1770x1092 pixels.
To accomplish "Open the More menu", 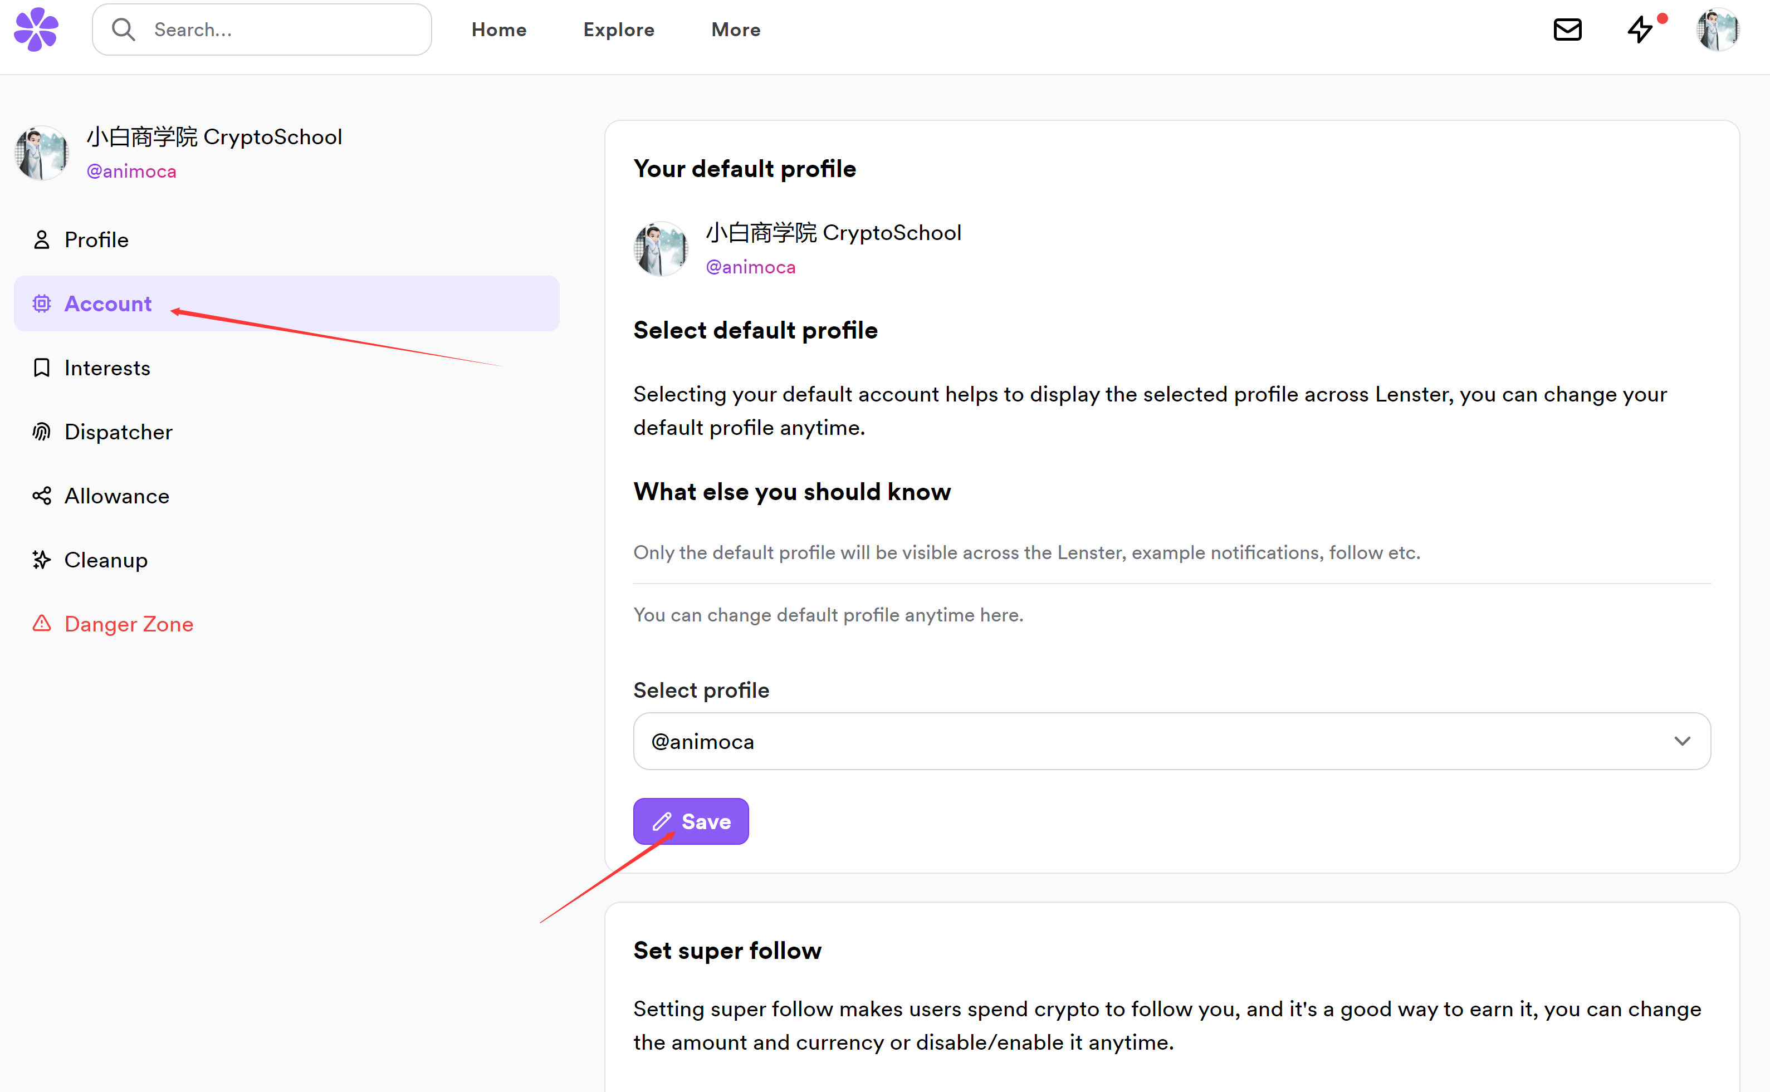I will tap(736, 30).
